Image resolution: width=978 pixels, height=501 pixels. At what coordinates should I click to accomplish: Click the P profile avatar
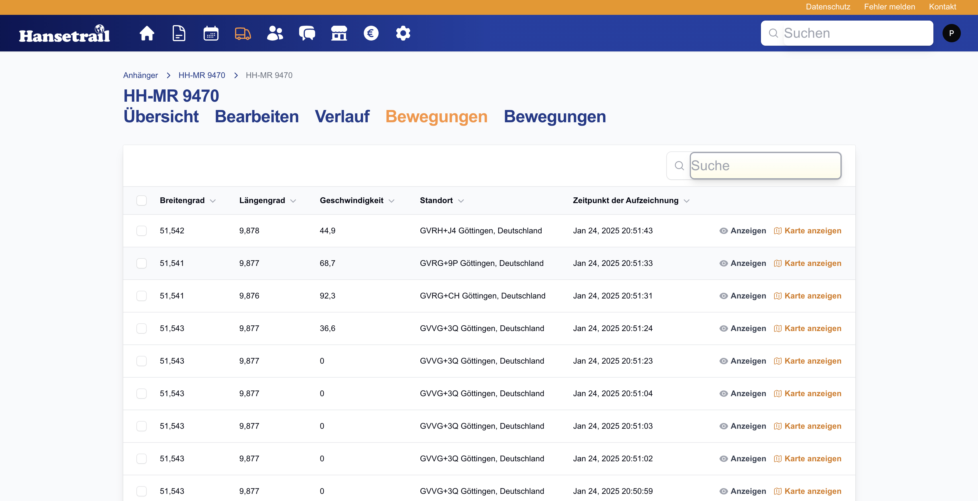point(951,33)
